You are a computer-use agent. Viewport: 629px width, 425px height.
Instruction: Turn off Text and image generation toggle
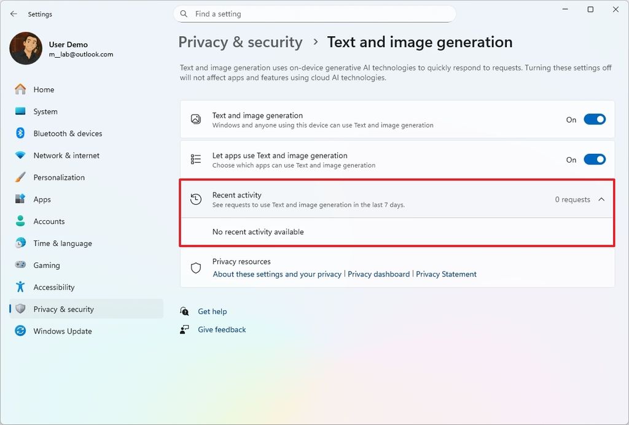pos(595,120)
